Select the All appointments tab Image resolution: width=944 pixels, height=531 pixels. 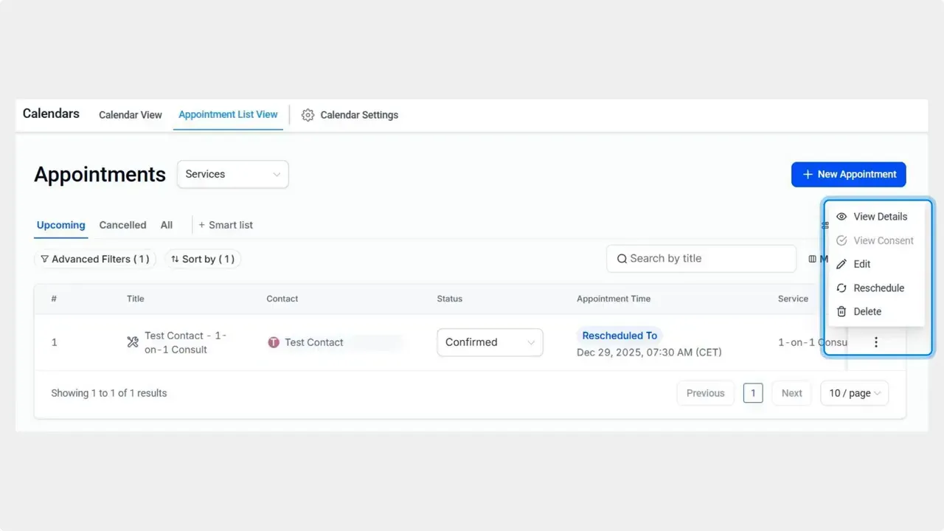pyautogui.click(x=167, y=225)
